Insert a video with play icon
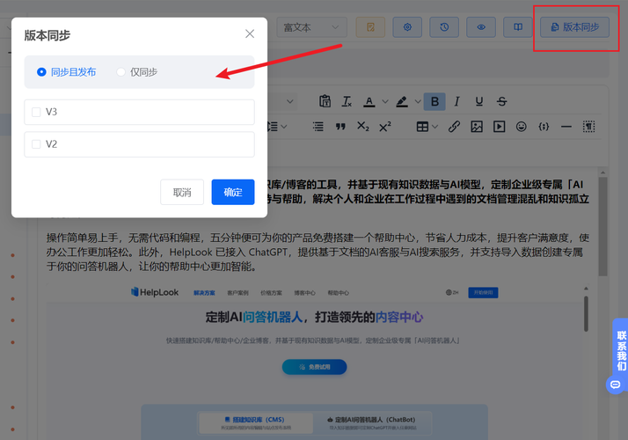 click(x=499, y=127)
